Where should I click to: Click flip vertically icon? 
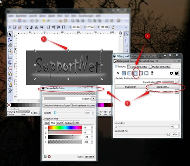pos(41,27)
